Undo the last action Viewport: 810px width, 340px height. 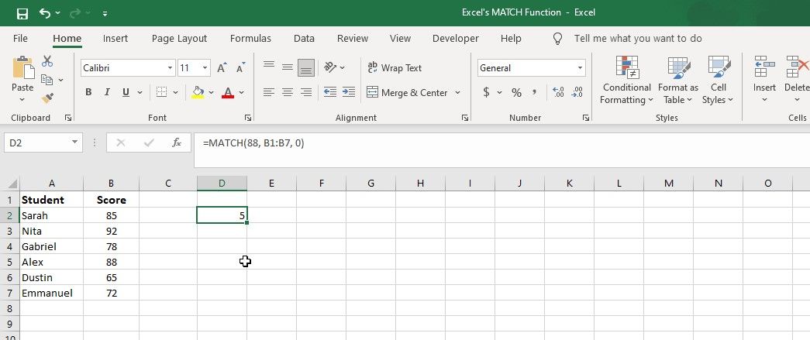(x=45, y=13)
